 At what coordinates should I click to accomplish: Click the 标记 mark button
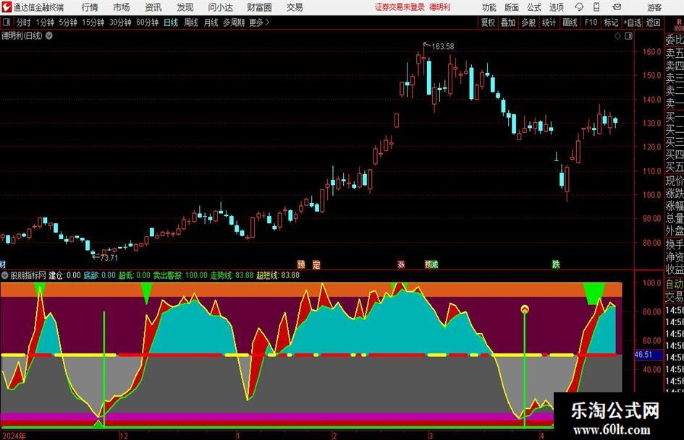(x=611, y=22)
